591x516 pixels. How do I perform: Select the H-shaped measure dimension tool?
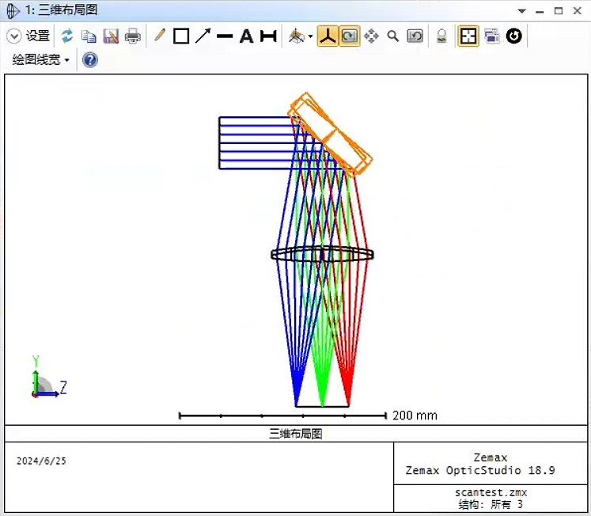coord(268,36)
